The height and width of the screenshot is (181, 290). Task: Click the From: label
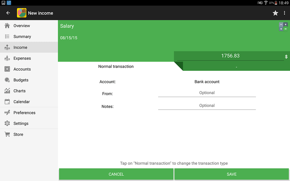107,94
